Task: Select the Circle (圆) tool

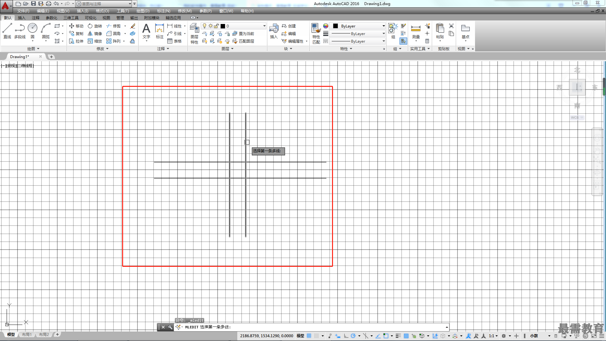Action: tap(33, 31)
